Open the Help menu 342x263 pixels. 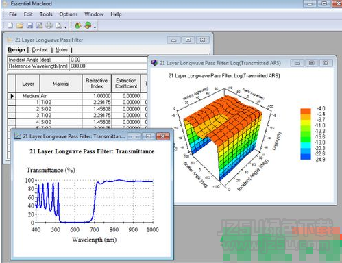pyautogui.click(x=116, y=14)
